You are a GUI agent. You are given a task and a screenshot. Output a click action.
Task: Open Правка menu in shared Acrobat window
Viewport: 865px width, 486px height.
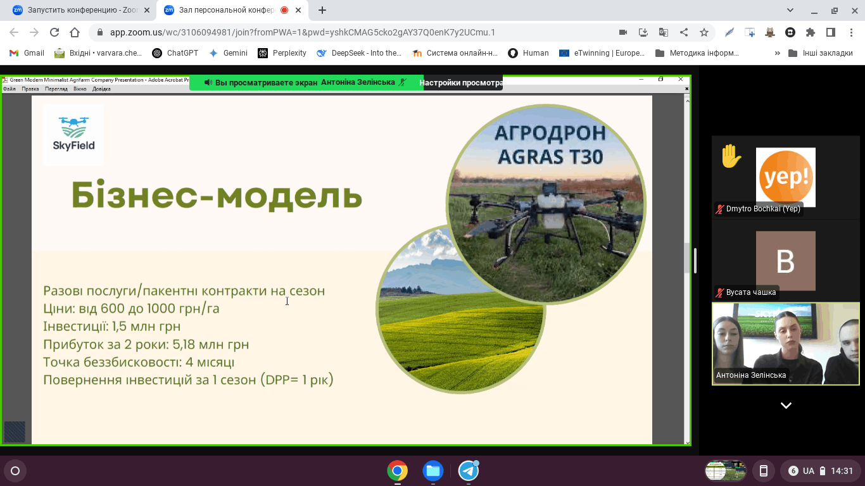30,89
